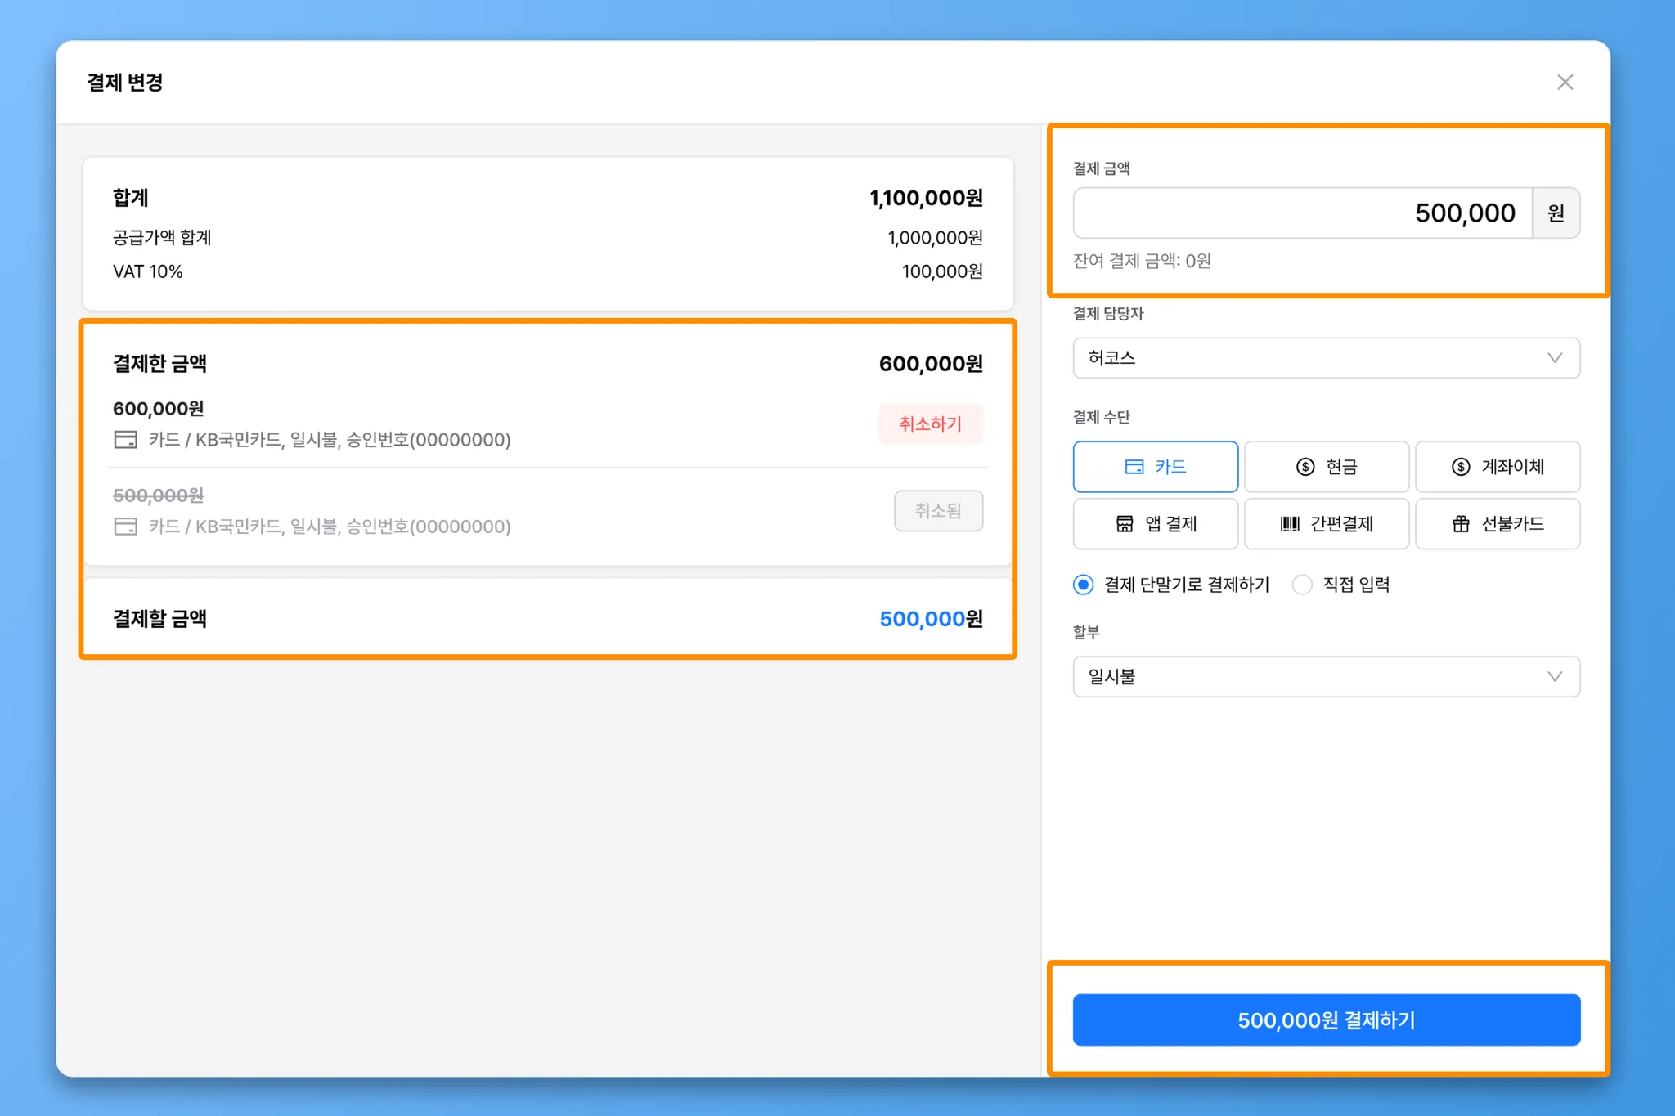1675x1116 pixels.
Task: Select the 카드 payment method button
Action: 1155,467
